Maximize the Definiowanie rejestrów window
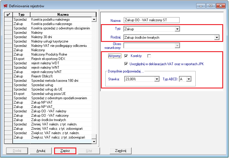The image size is (229, 158). pyautogui.click(x=211, y=6)
